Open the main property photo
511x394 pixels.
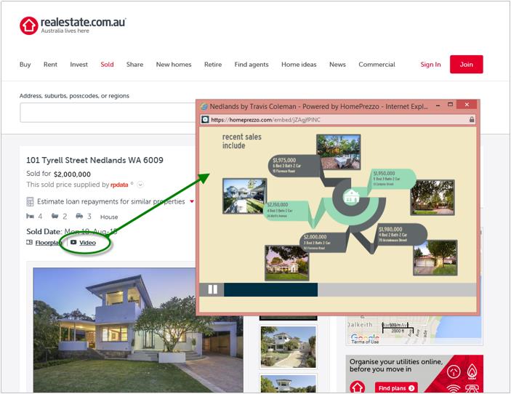138,330
